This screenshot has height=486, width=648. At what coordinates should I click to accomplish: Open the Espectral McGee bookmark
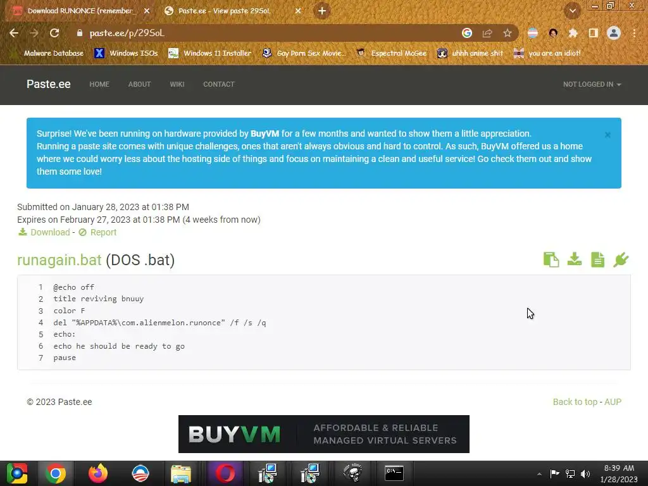tap(391, 53)
